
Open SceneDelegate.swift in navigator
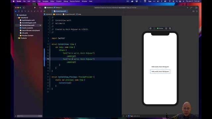pos(29,23)
